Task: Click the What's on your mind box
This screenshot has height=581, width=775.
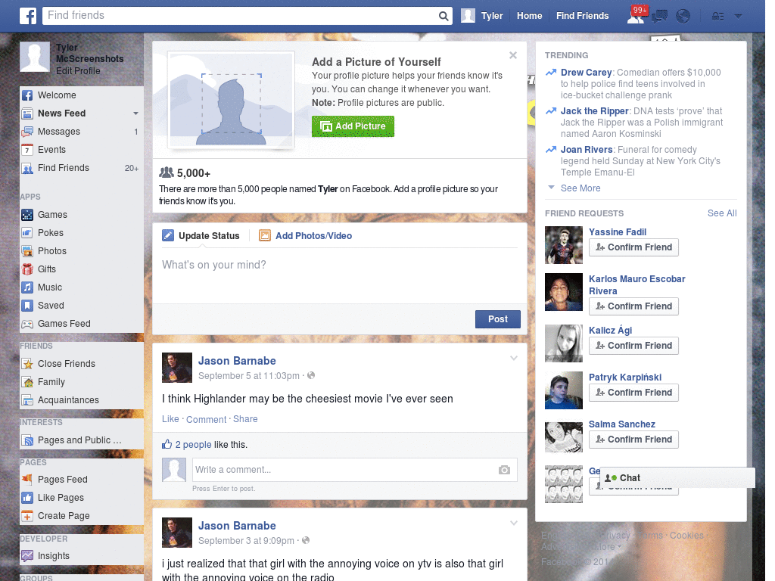Action: click(340, 275)
